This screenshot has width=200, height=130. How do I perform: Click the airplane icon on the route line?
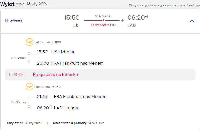123,20
